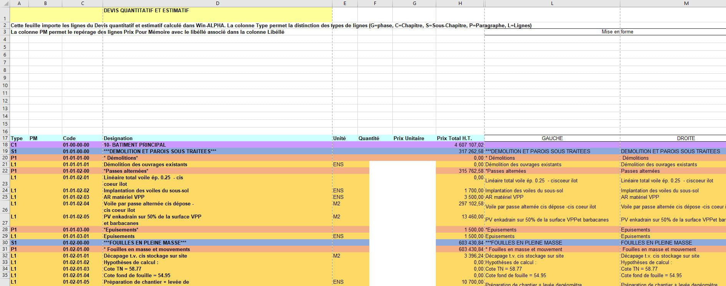
Task: Select unit 'M2' in row 32
Action: click(345, 256)
